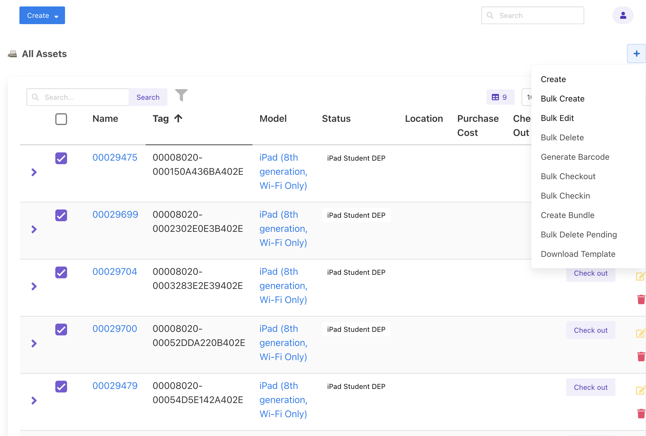
Task: Open the user profile avatar menu
Action: click(622, 15)
